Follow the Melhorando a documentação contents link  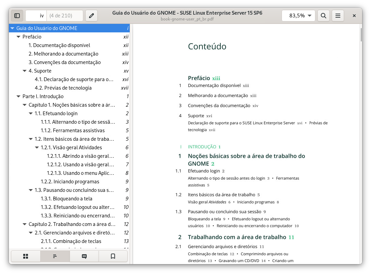pyautogui.click(x=222, y=96)
